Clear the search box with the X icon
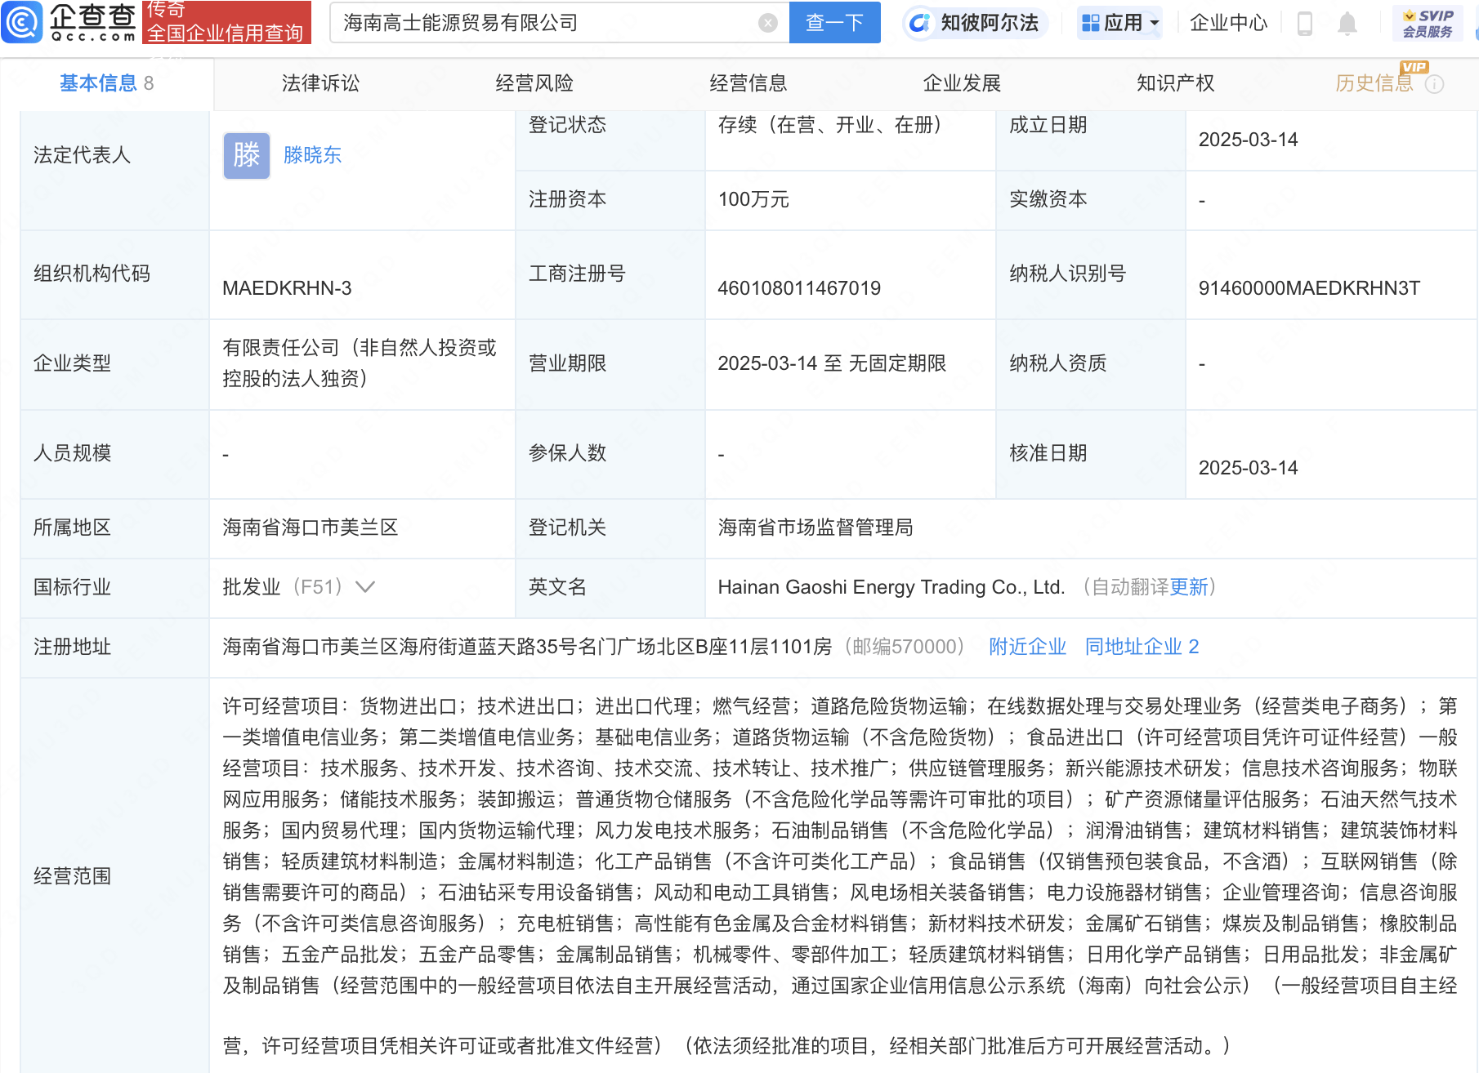 pos(767,23)
